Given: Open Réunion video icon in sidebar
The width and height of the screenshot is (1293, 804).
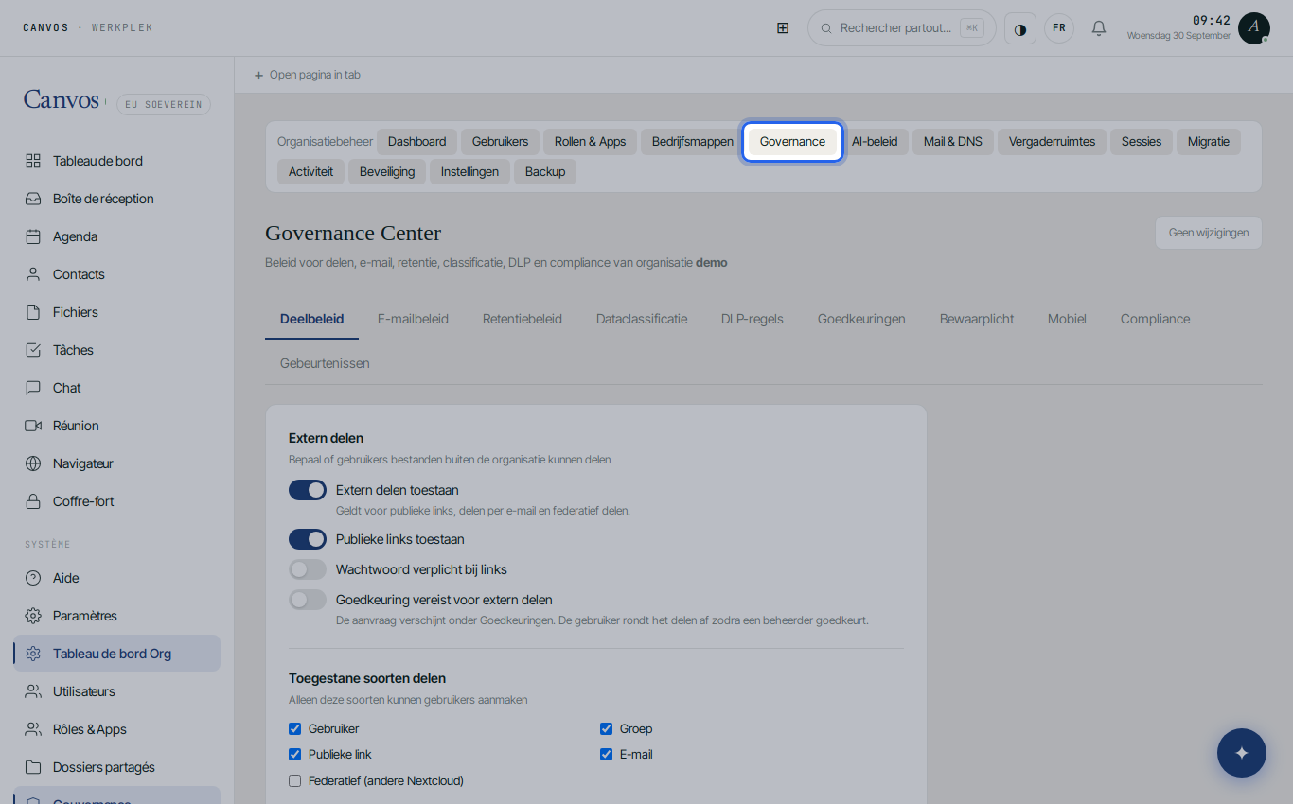Looking at the screenshot, I should [33, 426].
